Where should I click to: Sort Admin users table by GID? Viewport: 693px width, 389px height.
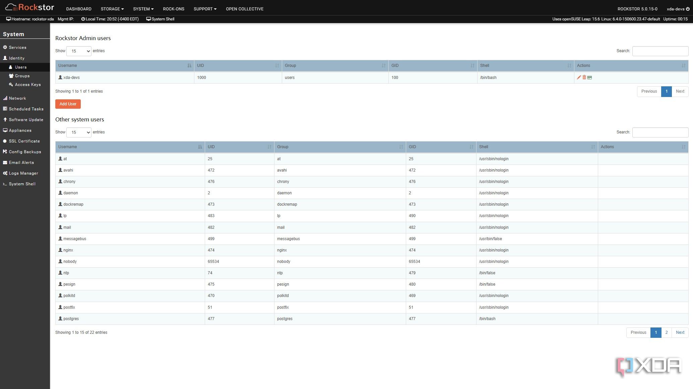click(x=433, y=66)
